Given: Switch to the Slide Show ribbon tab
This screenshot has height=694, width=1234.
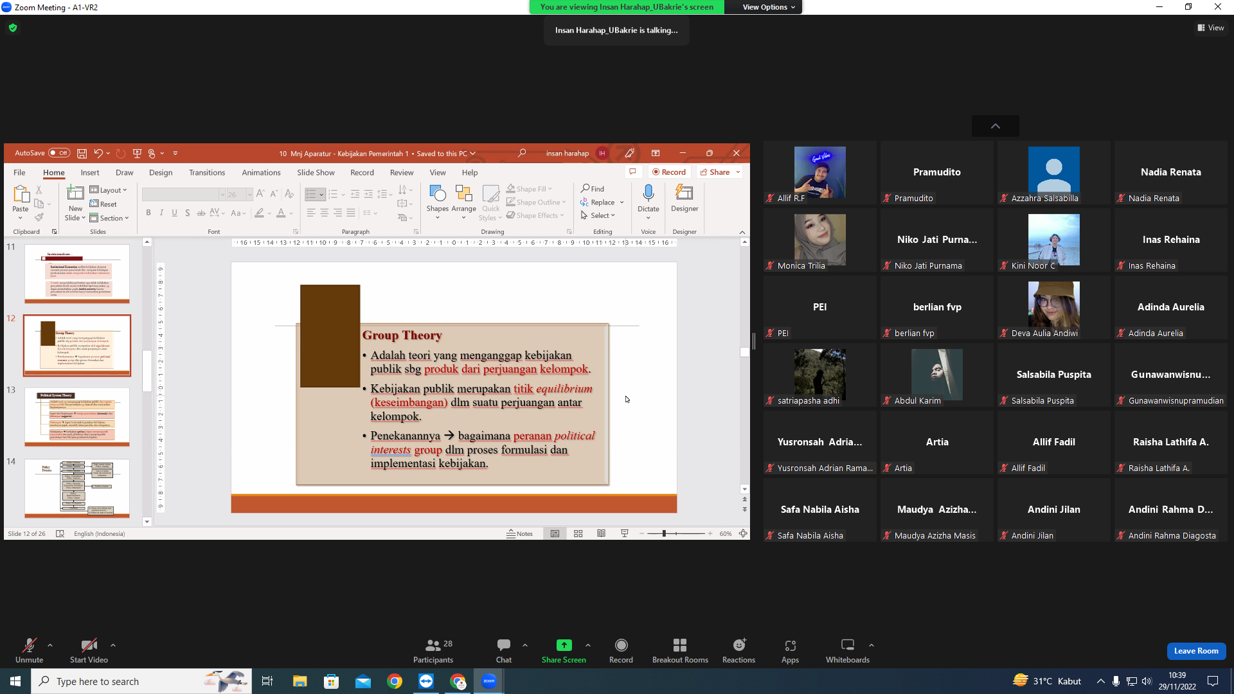Looking at the screenshot, I should tap(316, 173).
